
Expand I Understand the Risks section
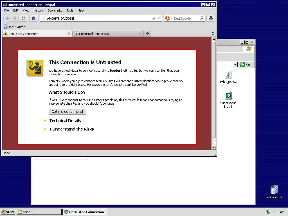pyautogui.click(x=71, y=129)
